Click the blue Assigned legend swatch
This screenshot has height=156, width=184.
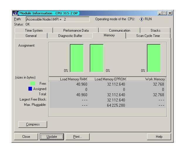tap(30, 89)
